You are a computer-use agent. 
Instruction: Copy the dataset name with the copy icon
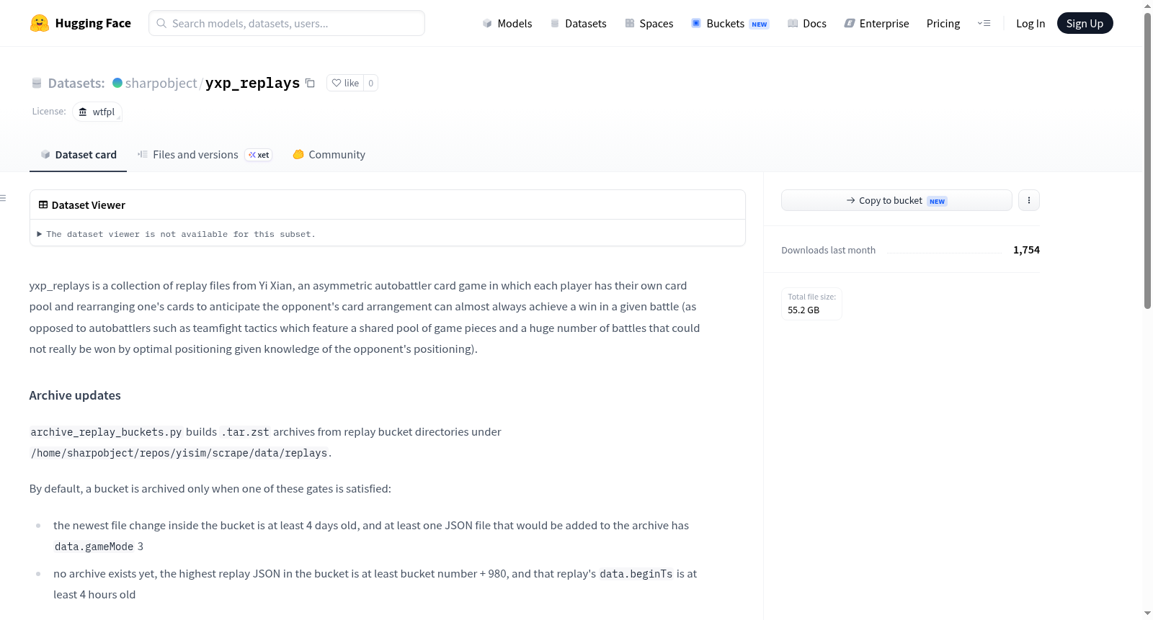point(310,83)
